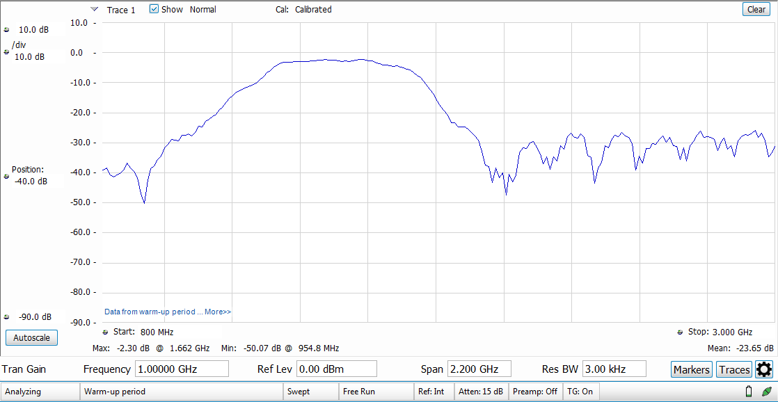Click the knob icon beside Stop frequency
778x402 pixels.
[680, 332]
